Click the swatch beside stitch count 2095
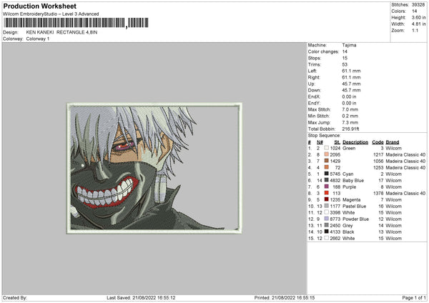429x303 pixels. click(327, 154)
